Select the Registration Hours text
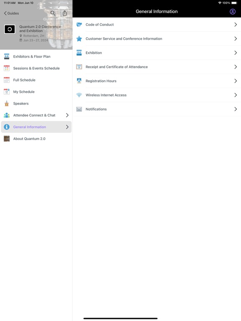Screen dimensions: 241x321 (x=101, y=81)
